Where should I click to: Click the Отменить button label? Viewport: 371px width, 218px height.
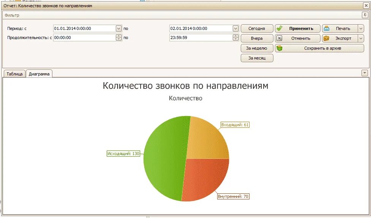[301, 38]
